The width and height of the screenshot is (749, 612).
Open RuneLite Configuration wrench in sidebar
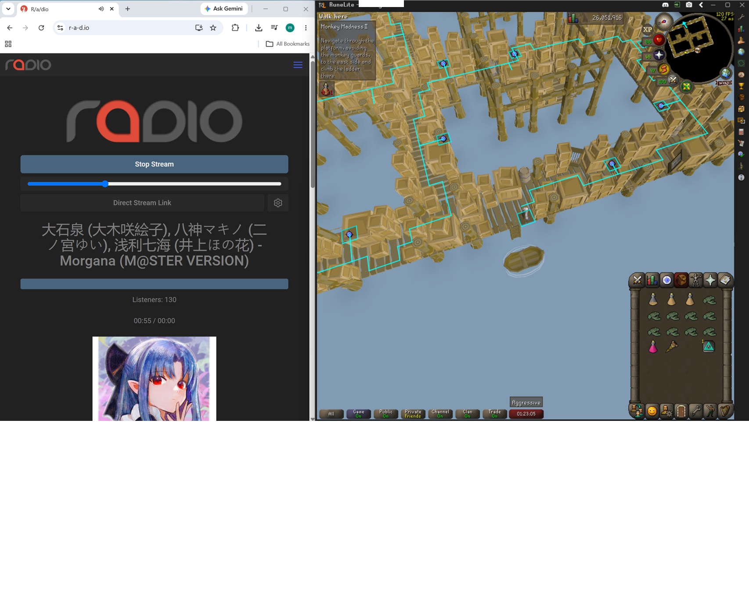coord(741,17)
